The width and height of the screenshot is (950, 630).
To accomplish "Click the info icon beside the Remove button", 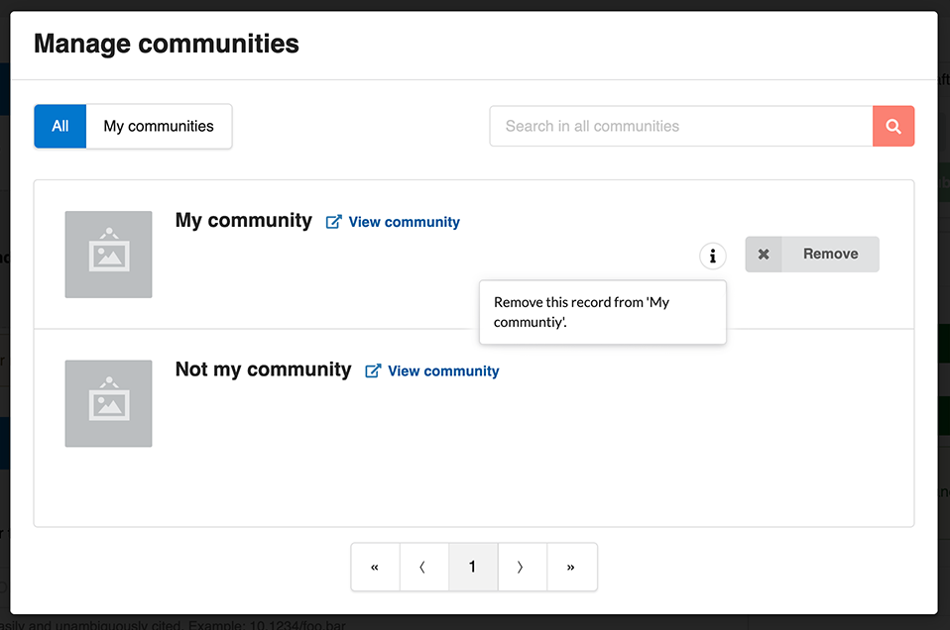I will [712, 256].
